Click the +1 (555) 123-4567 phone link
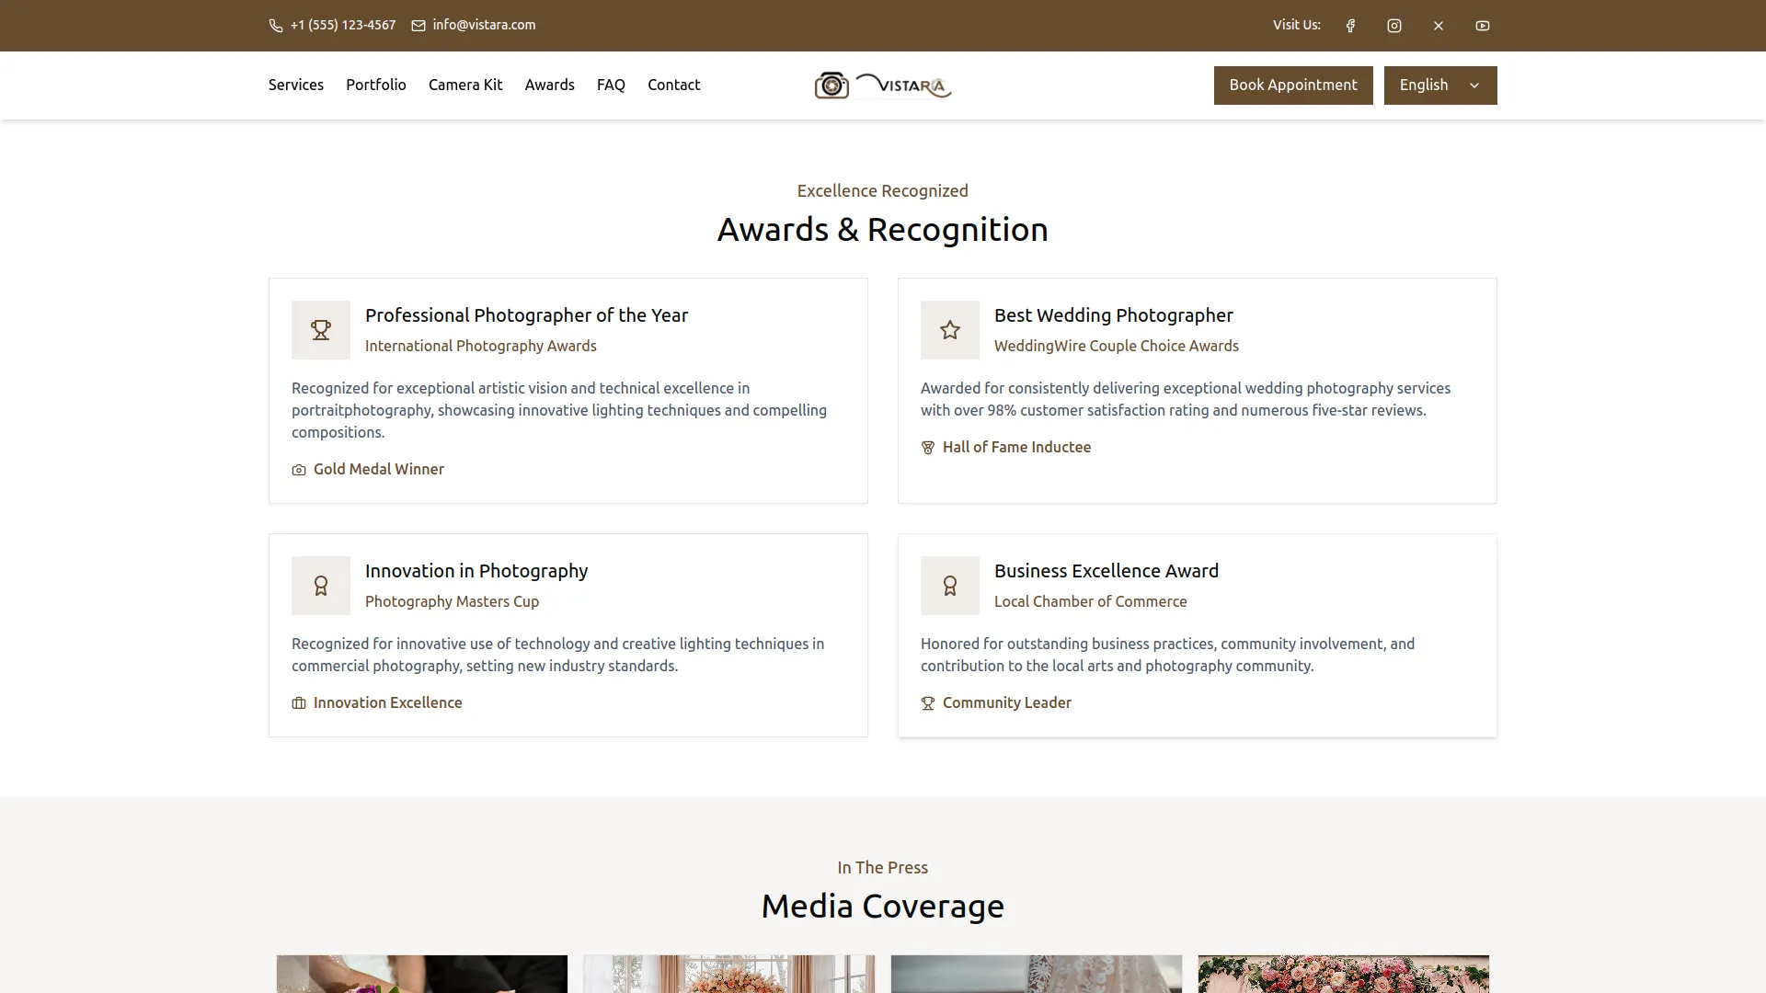This screenshot has height=993, width=1766. pos(342,25)
